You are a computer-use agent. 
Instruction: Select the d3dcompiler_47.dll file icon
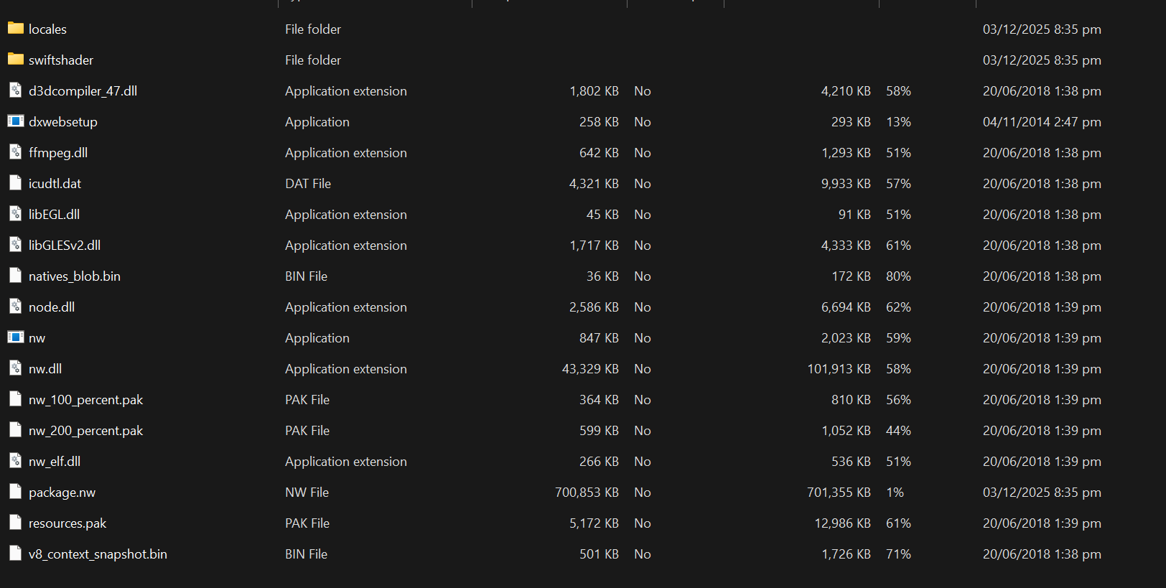tap(16, 90)
